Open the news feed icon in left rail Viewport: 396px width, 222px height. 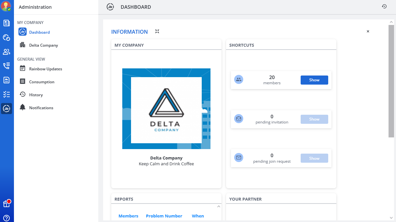[x=6, y=23]
